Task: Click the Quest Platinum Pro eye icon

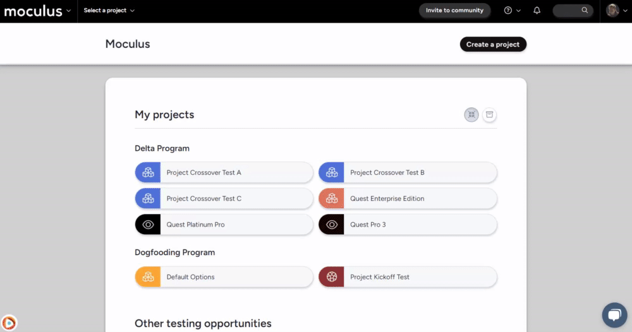Action: pos(148,225)
